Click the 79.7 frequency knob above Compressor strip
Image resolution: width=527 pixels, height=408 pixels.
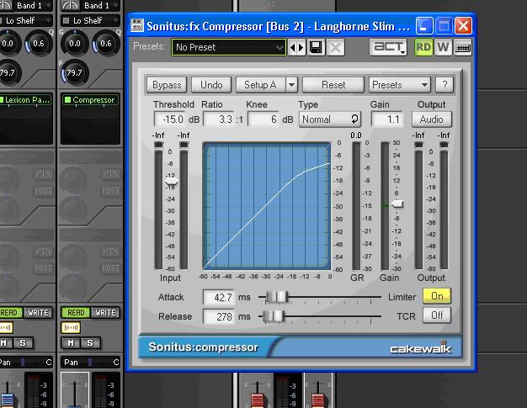(x=75, y=73)
